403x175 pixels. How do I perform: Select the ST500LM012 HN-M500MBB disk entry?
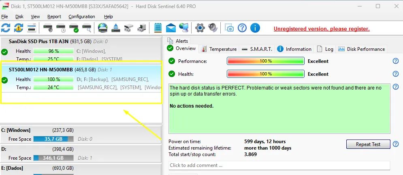tap(81, 79)
